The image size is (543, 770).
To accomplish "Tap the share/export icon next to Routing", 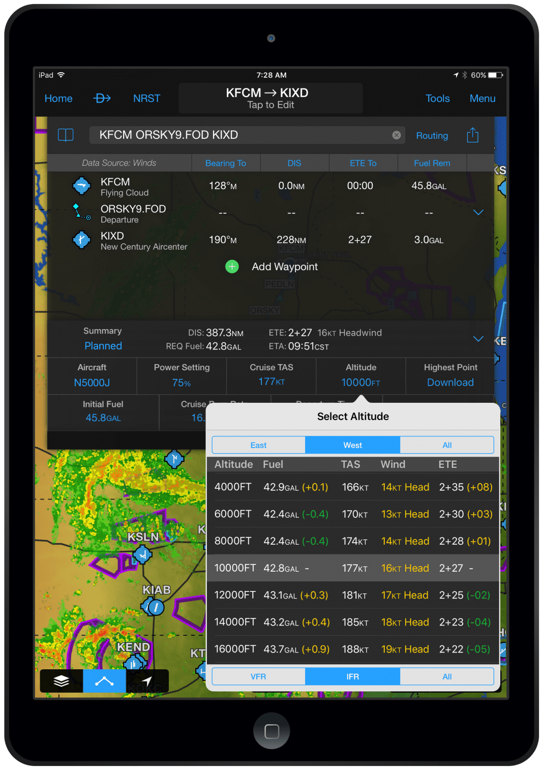I will click(x=472, y=135).
